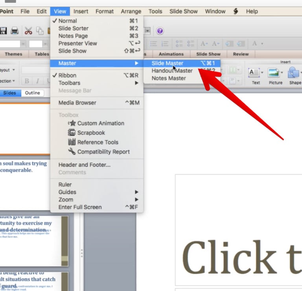The width and height of the screenshot is (302, 291).
Task: Open Custom Animation from Toolbox
Action: pyautogui.click(x=96, y=123)
